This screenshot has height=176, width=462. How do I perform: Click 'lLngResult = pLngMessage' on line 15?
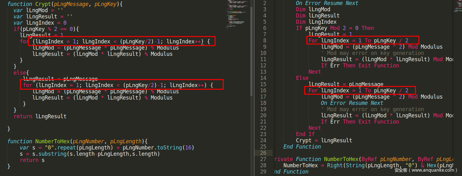click(346, 84)
